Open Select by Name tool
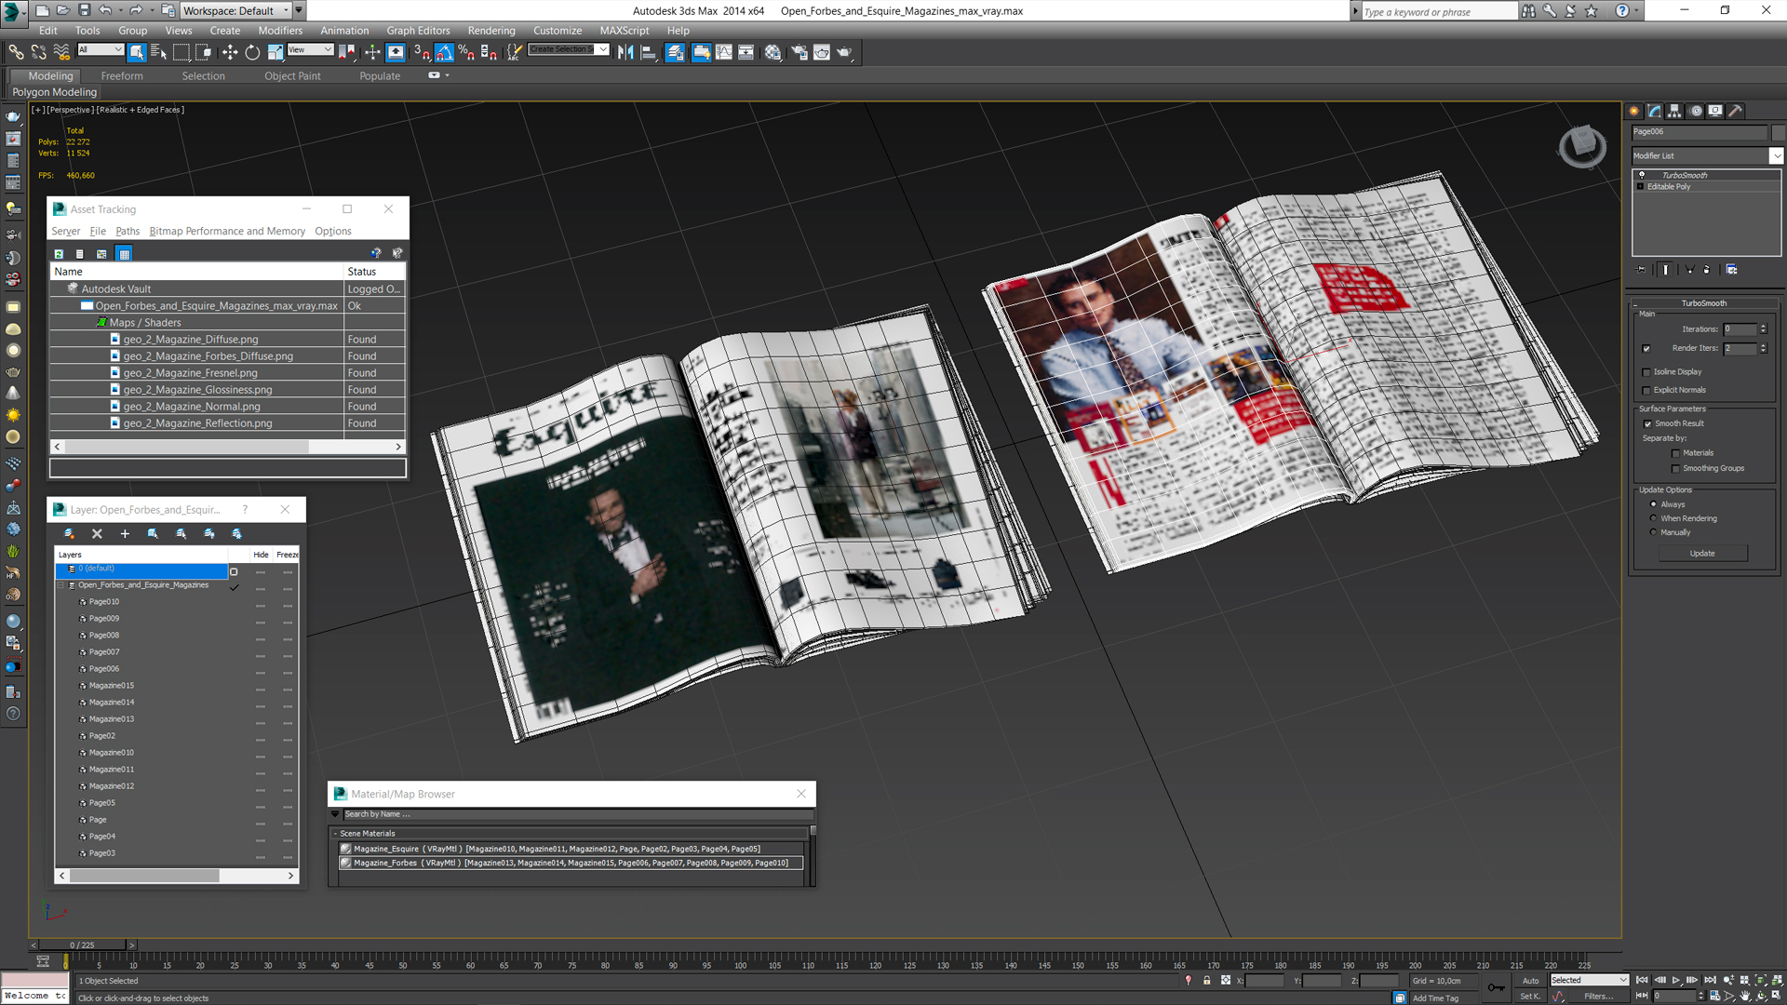Screen dimensions: 1787x1005 (158, 52)
